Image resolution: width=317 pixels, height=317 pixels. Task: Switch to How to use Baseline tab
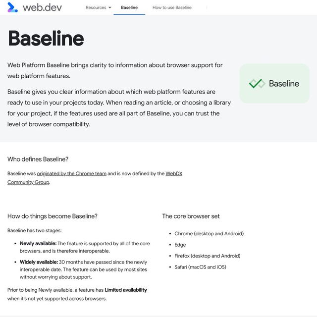(x=172, y=7)
